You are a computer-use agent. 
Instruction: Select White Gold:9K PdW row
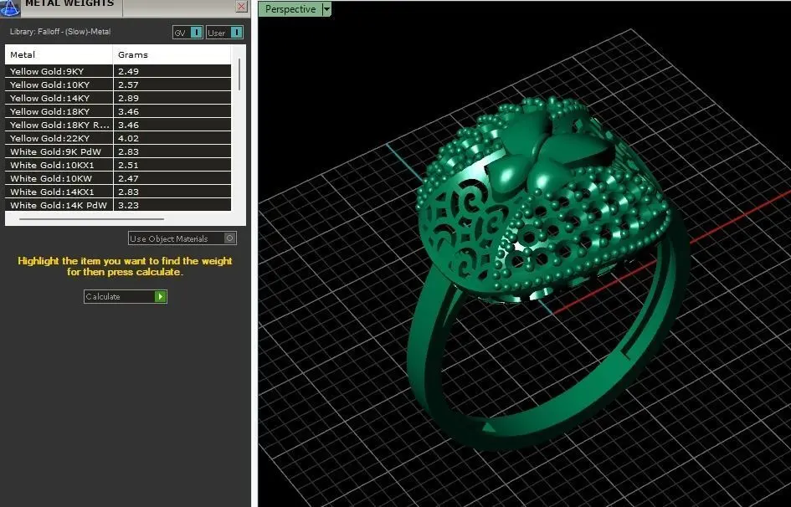pos(118,151)
